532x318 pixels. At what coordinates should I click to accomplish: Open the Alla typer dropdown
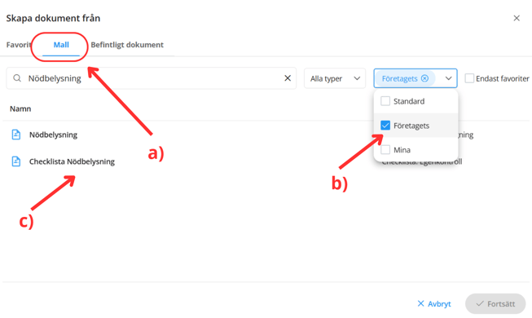point(335,78)
